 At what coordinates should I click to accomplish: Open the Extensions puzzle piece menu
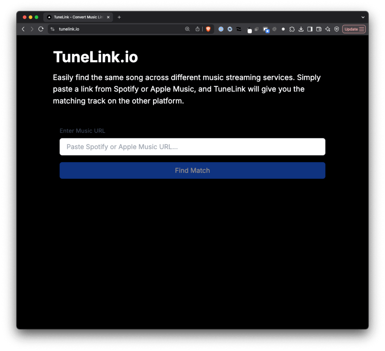pos(292,29)
